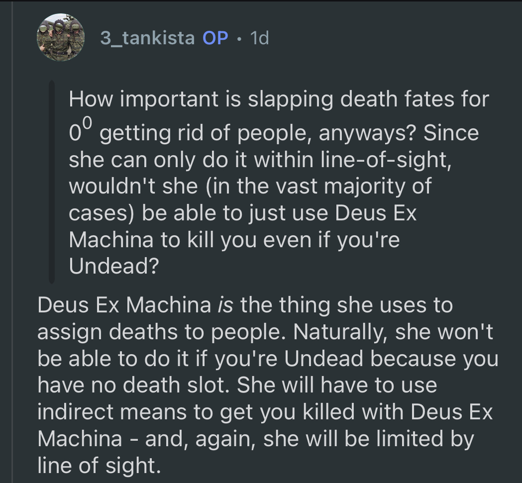Click the reply's opening "Deus Ex Machina"
The height and width of the screenshot is (483, 522).
coord(124,305)
